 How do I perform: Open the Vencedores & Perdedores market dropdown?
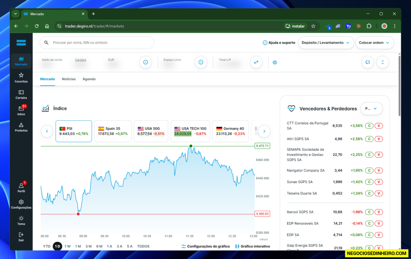[371, 109]
